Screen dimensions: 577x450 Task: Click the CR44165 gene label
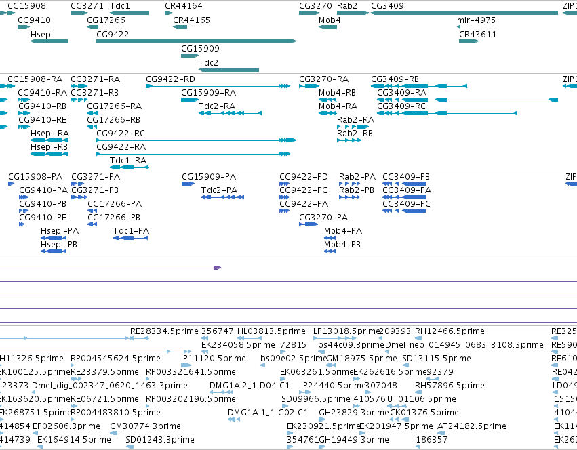191,20
